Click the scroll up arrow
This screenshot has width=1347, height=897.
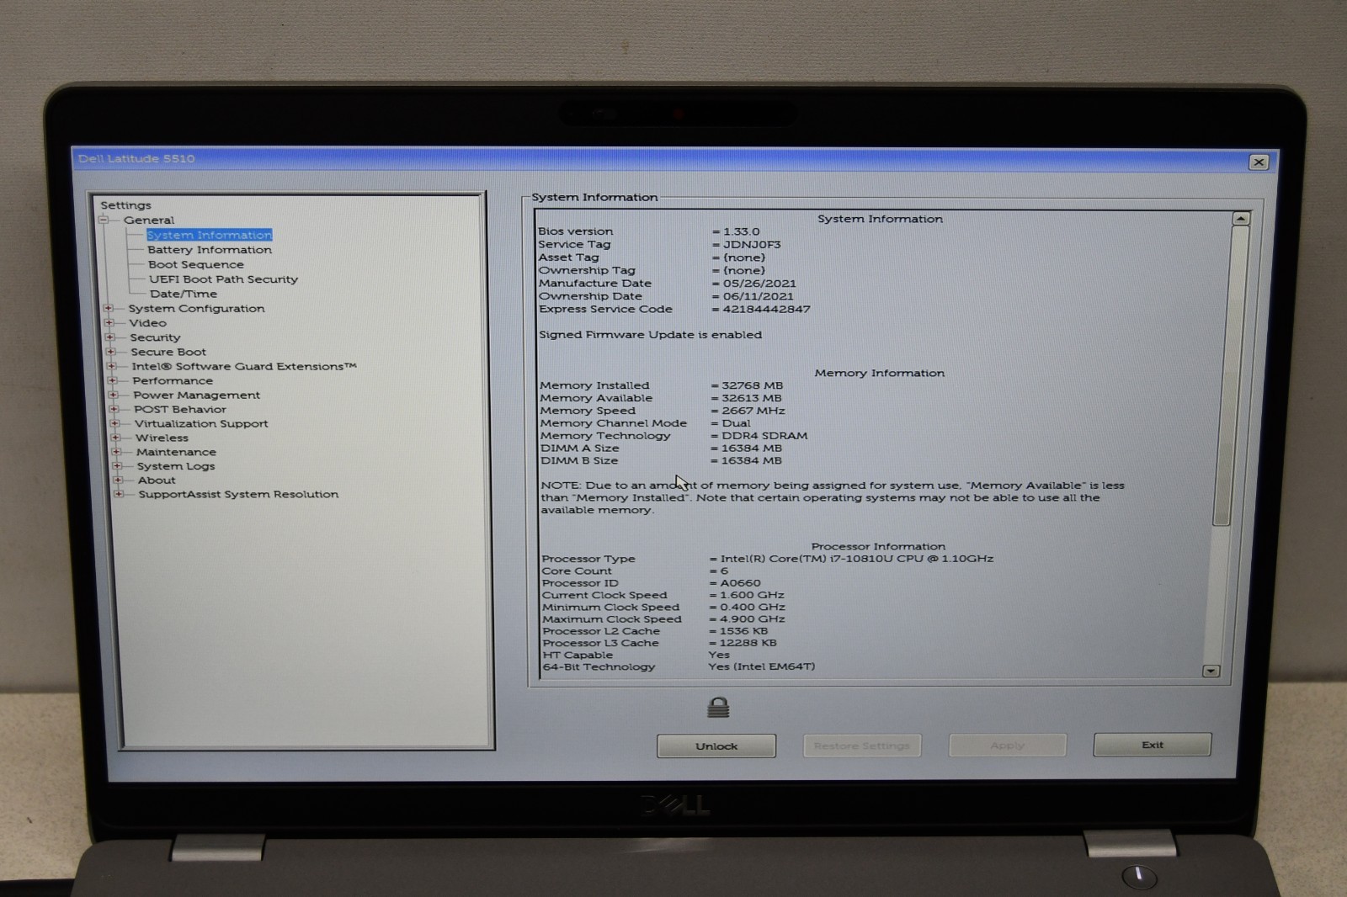click(1240, 219)
